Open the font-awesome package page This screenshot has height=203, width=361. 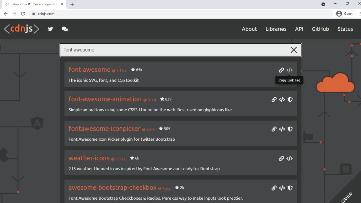pyautogui.click(x=89, y=69)
